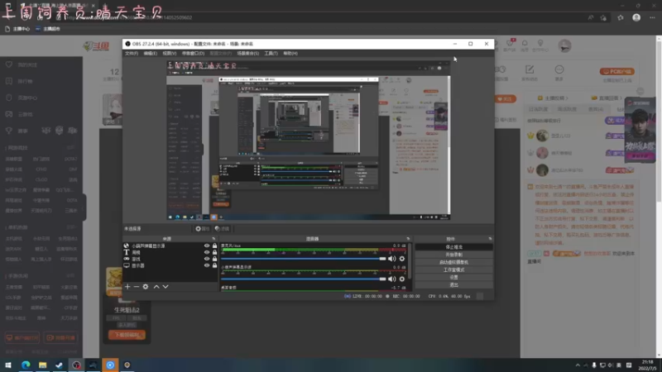Screen dimensions: 662x372
Task: Click the more (ellipsis circle) icon on webpage
Action: [559, 69]
